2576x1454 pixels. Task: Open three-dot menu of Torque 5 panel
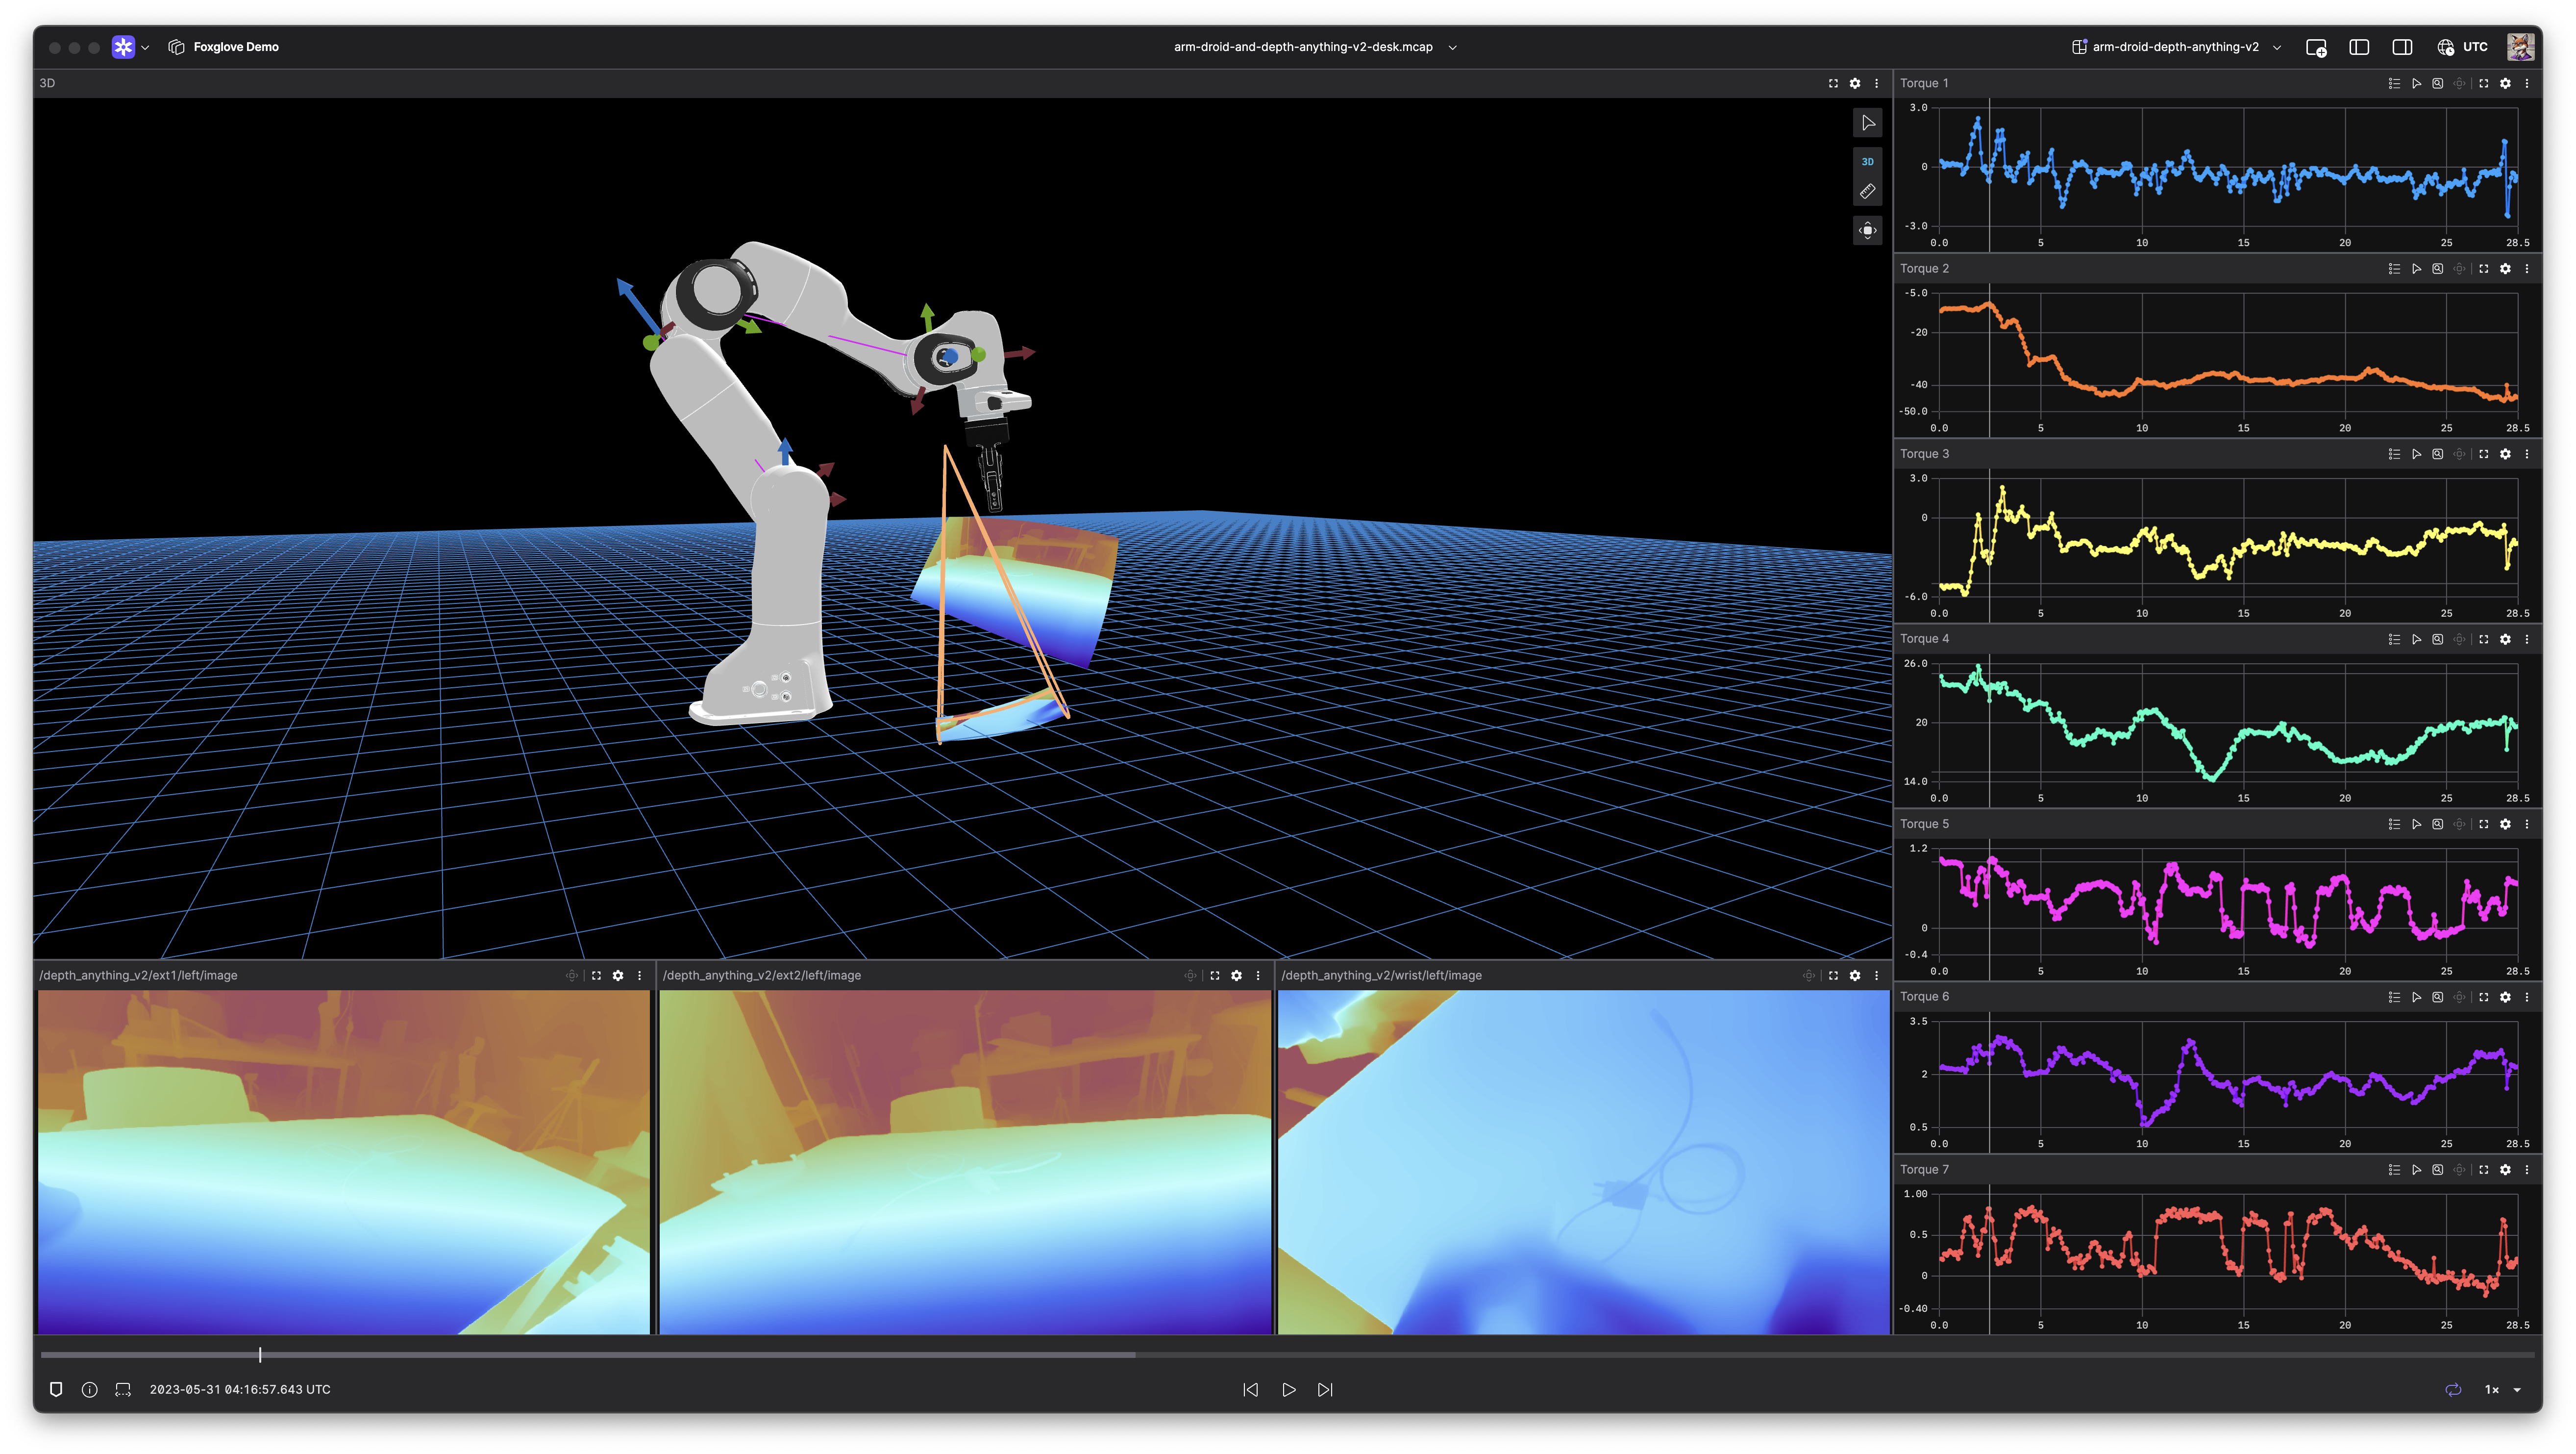point(2527,824)
